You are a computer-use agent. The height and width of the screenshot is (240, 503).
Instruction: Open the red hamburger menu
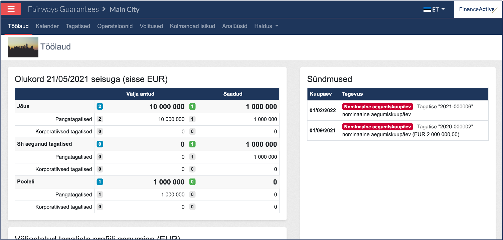(11, 9)
